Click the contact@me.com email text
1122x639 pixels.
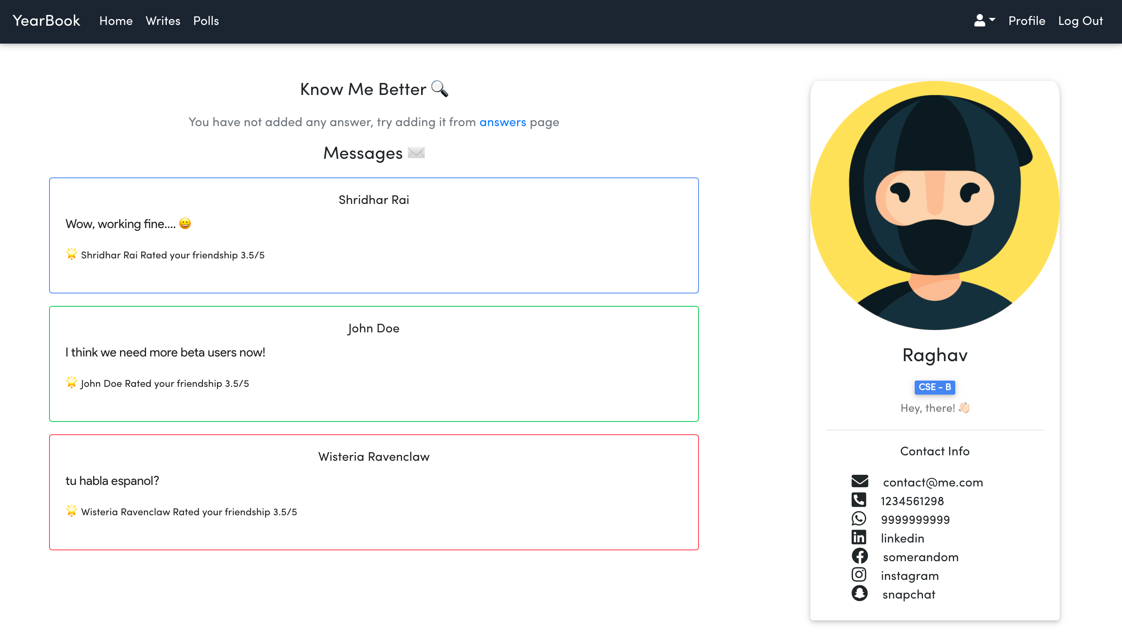(x=933, y=482)
